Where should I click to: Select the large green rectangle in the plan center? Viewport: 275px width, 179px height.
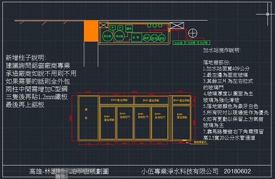pyautogui.click(x=136, y=37)
